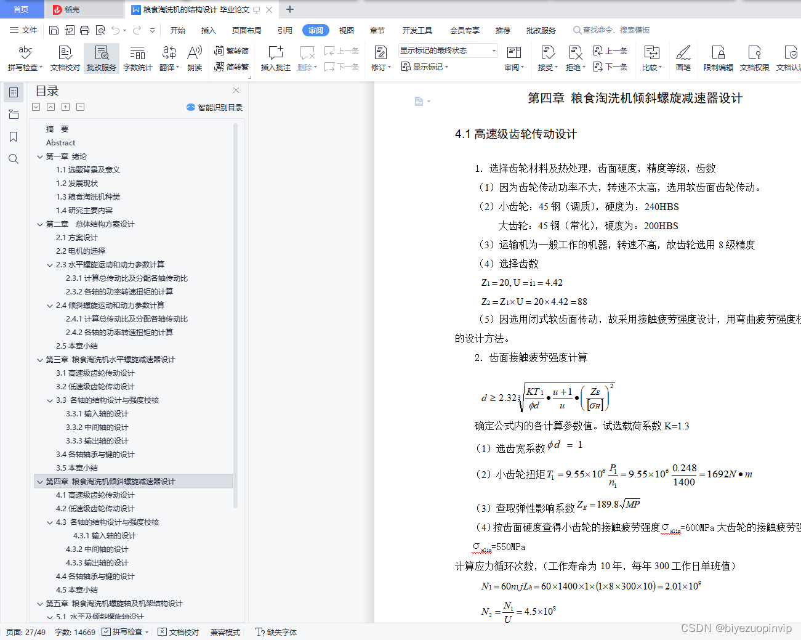Click the expand-all plus icon in 目录

[65, 107]
